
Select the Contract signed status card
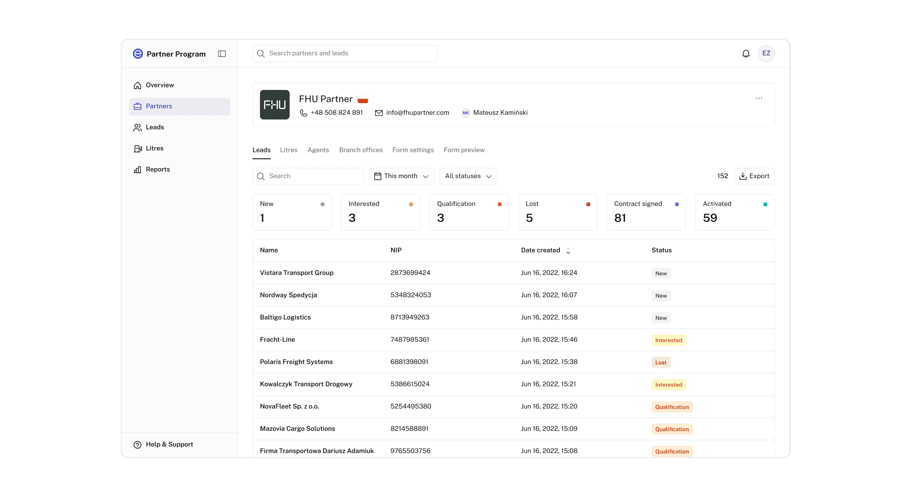click(x=646, y=212)
